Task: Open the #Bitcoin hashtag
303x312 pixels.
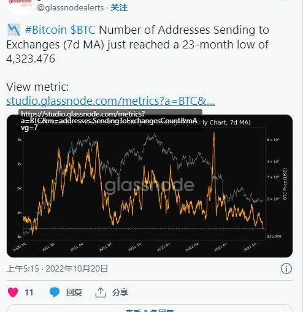Action: 46,30
